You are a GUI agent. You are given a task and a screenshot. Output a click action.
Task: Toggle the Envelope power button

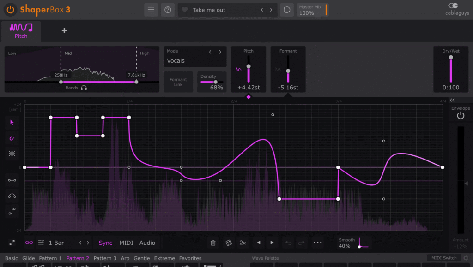click(x=461, y=116)
